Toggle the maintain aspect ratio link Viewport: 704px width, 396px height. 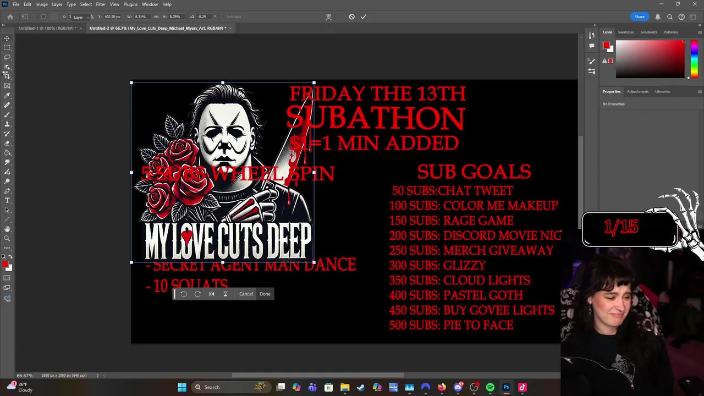click(x=156, y=16)
